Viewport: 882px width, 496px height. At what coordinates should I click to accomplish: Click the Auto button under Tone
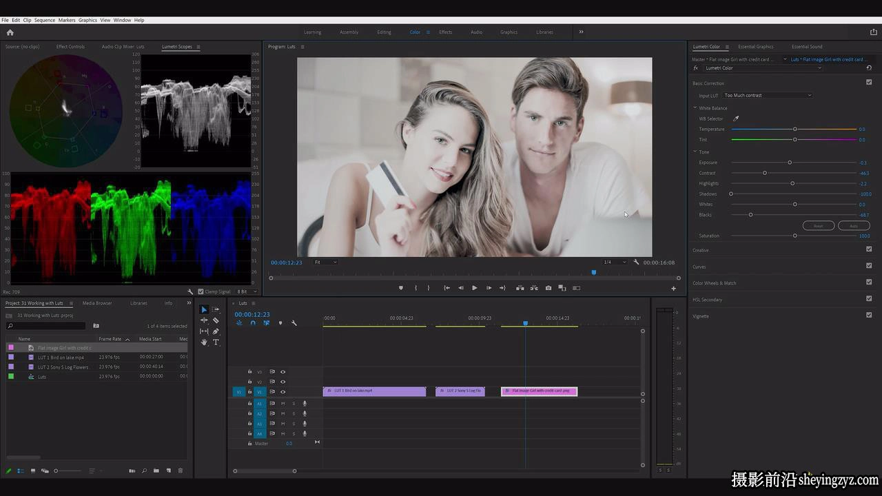point(854,225)
